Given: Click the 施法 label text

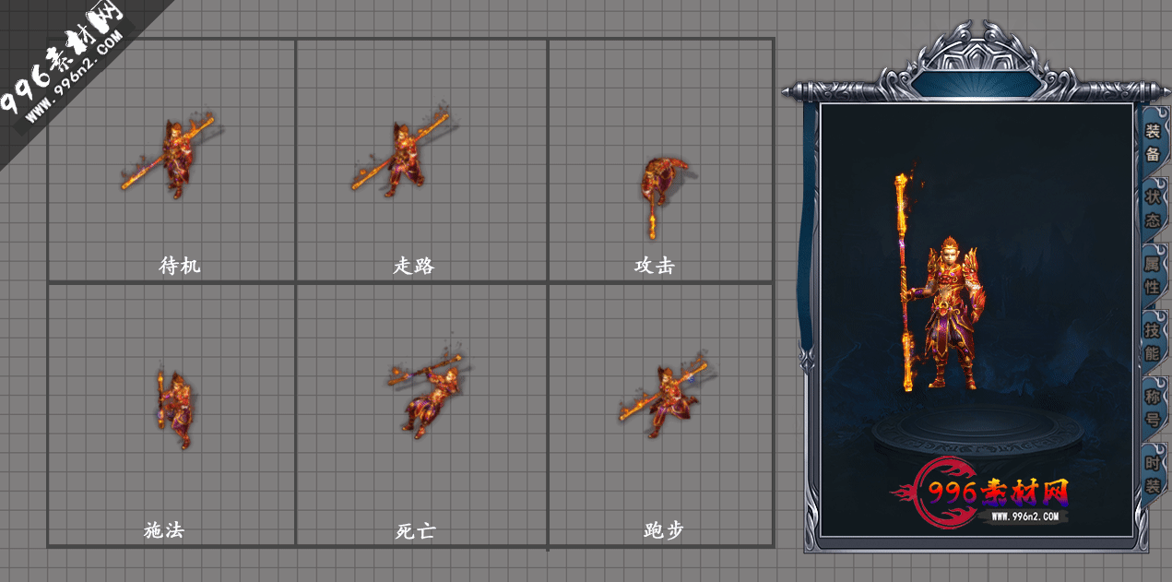Looking at the screenshot, I should [164, 530].
